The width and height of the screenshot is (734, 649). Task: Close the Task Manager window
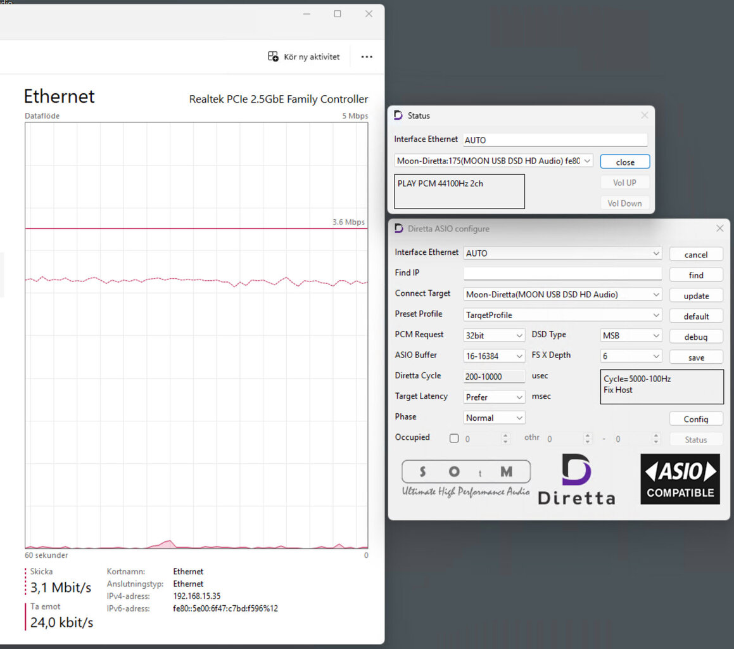pos(369,13)
